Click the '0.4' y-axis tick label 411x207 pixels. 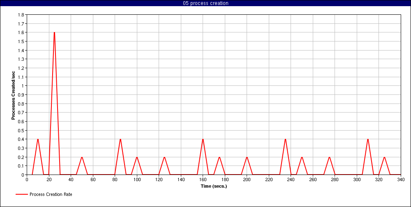click(21, 139)
